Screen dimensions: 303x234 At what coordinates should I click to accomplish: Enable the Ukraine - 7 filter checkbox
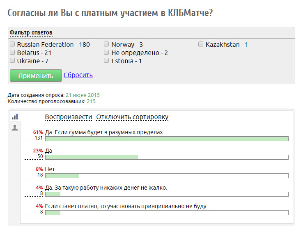pyautogui.click(x=12, y=61)
